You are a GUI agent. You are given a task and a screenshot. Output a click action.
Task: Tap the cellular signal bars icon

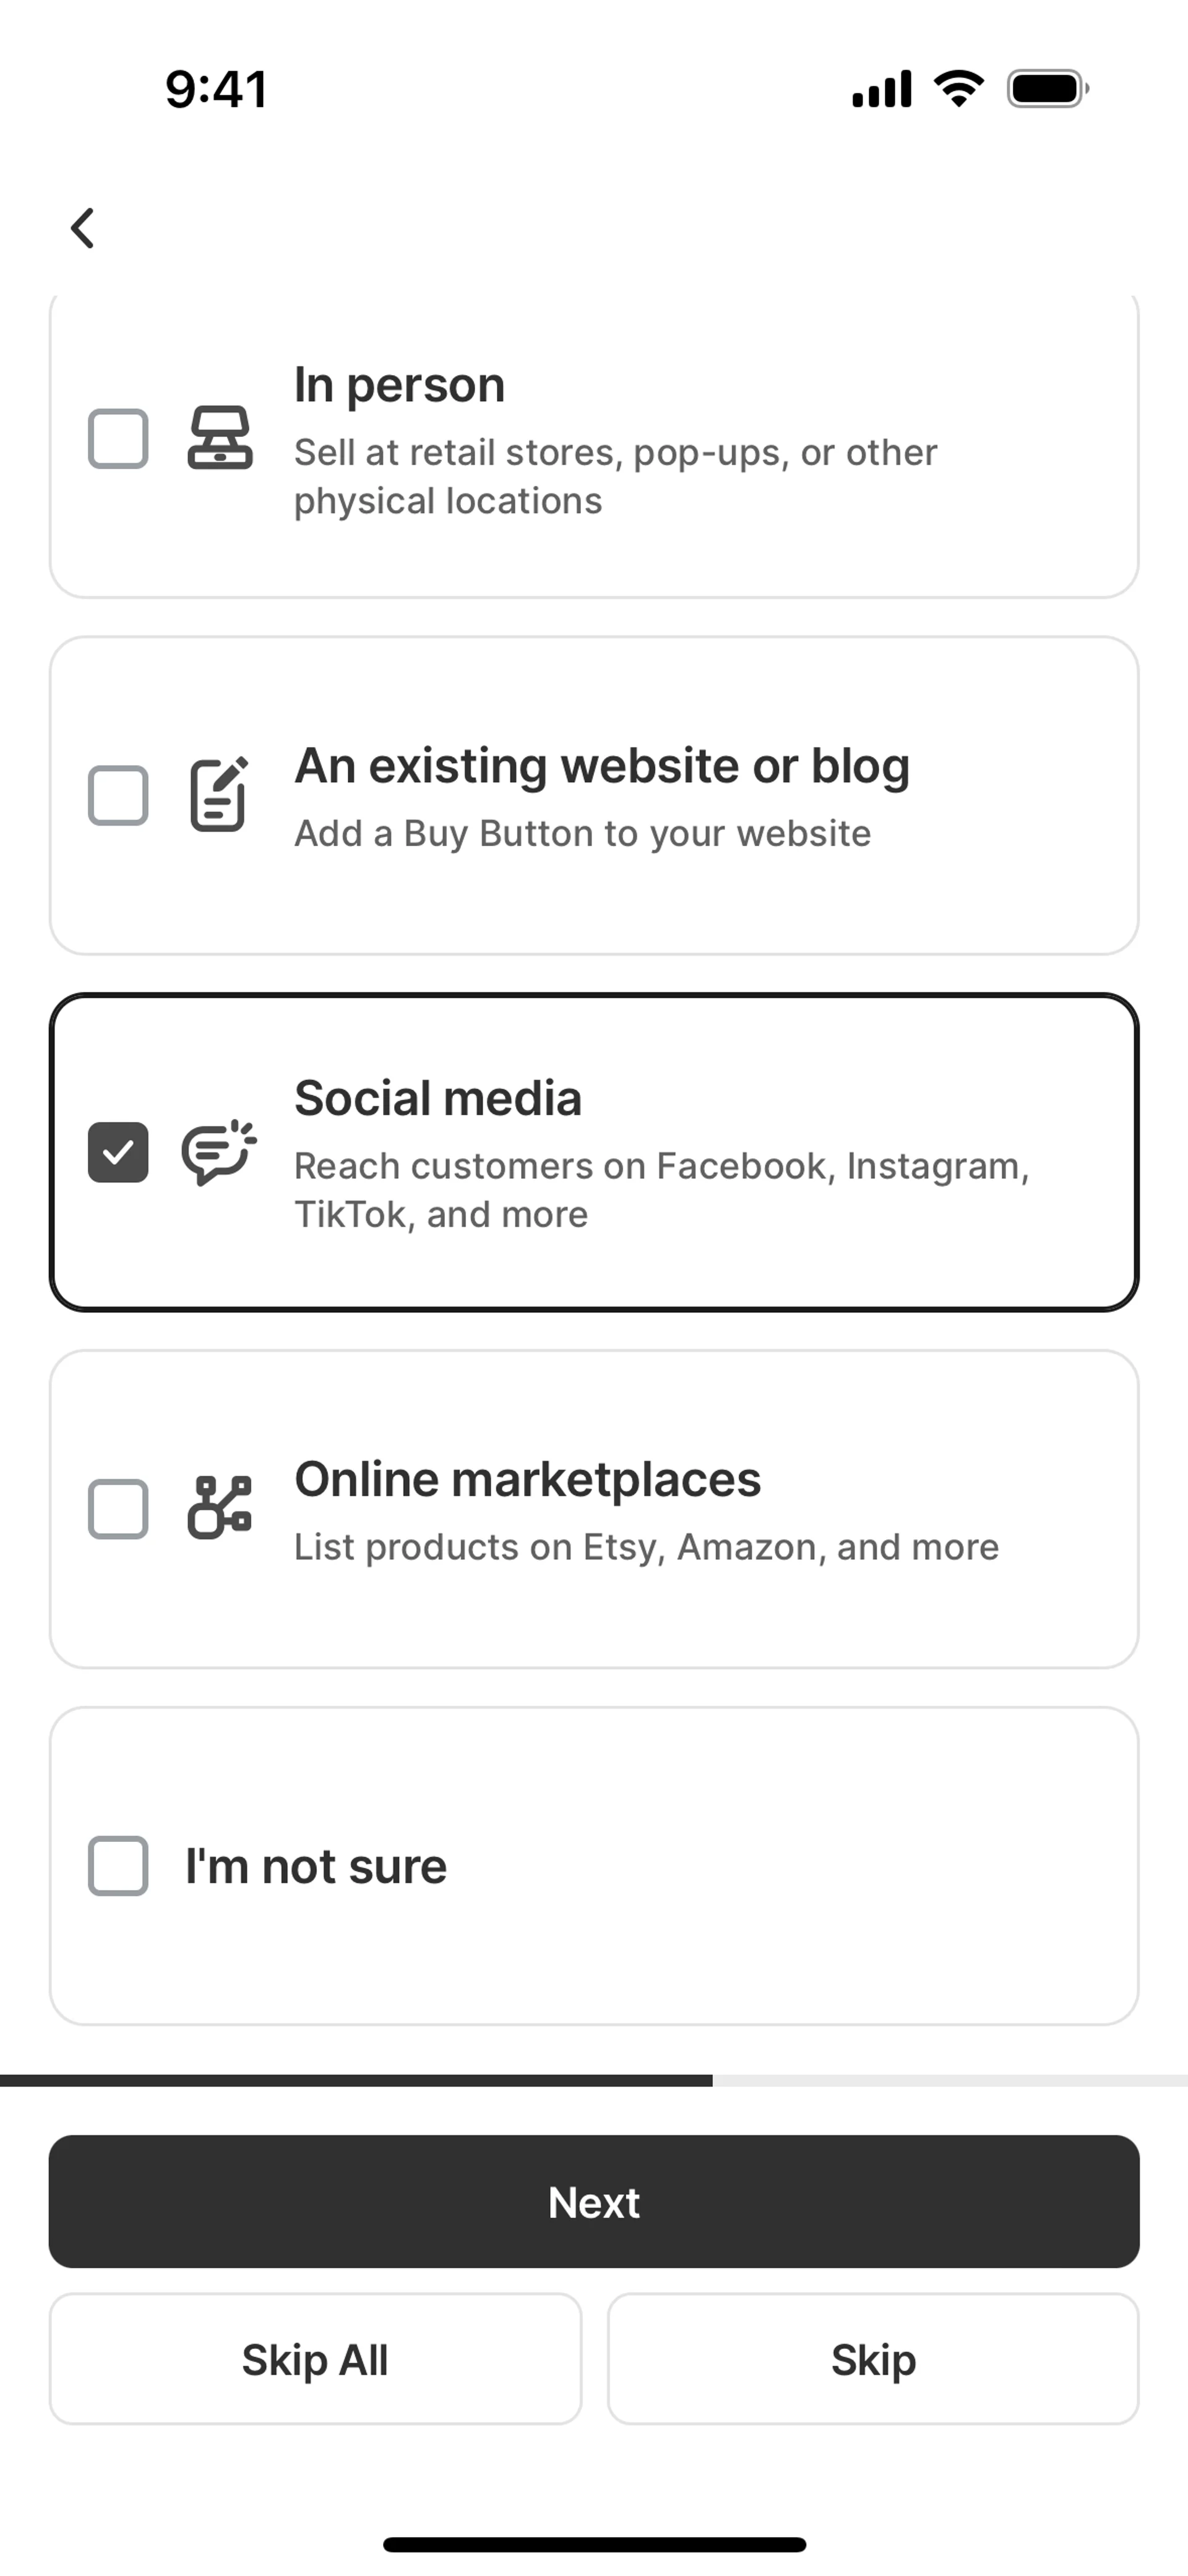[x=881, y=89]
